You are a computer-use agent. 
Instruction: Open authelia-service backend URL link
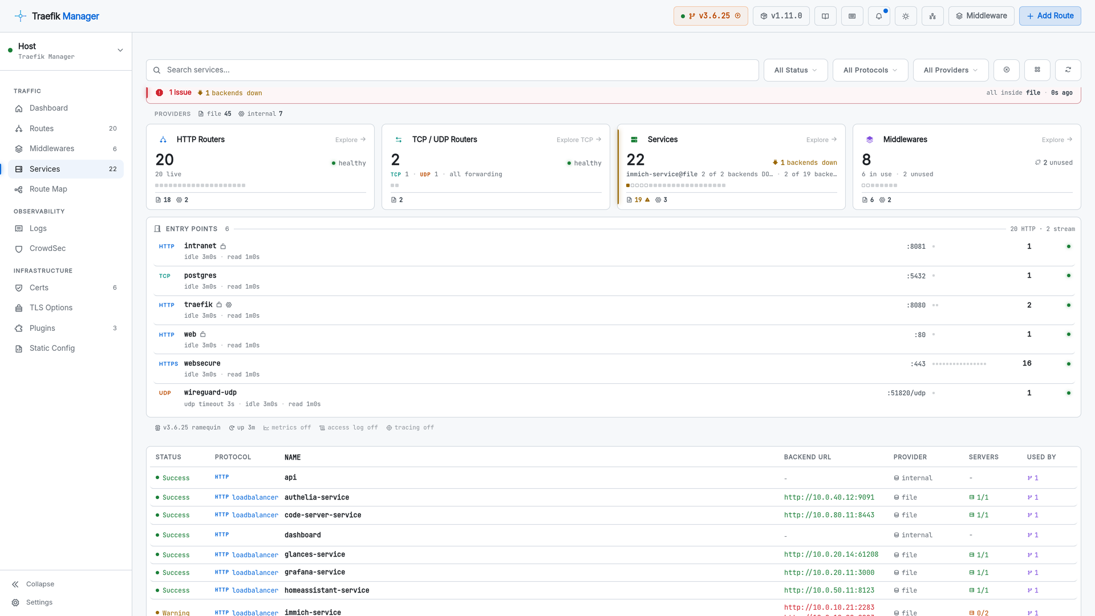[829, 497]
